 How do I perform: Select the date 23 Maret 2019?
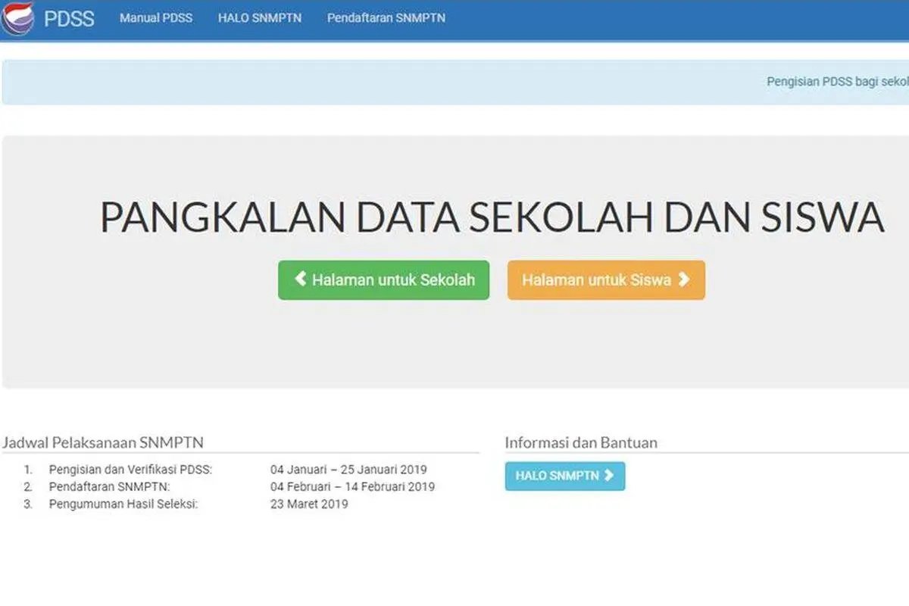point(309,504)
